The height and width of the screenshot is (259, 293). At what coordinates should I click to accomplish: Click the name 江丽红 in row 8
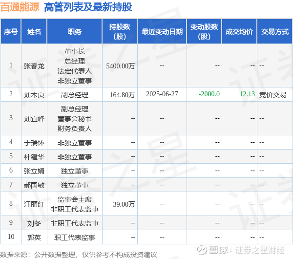pos(34,204)
